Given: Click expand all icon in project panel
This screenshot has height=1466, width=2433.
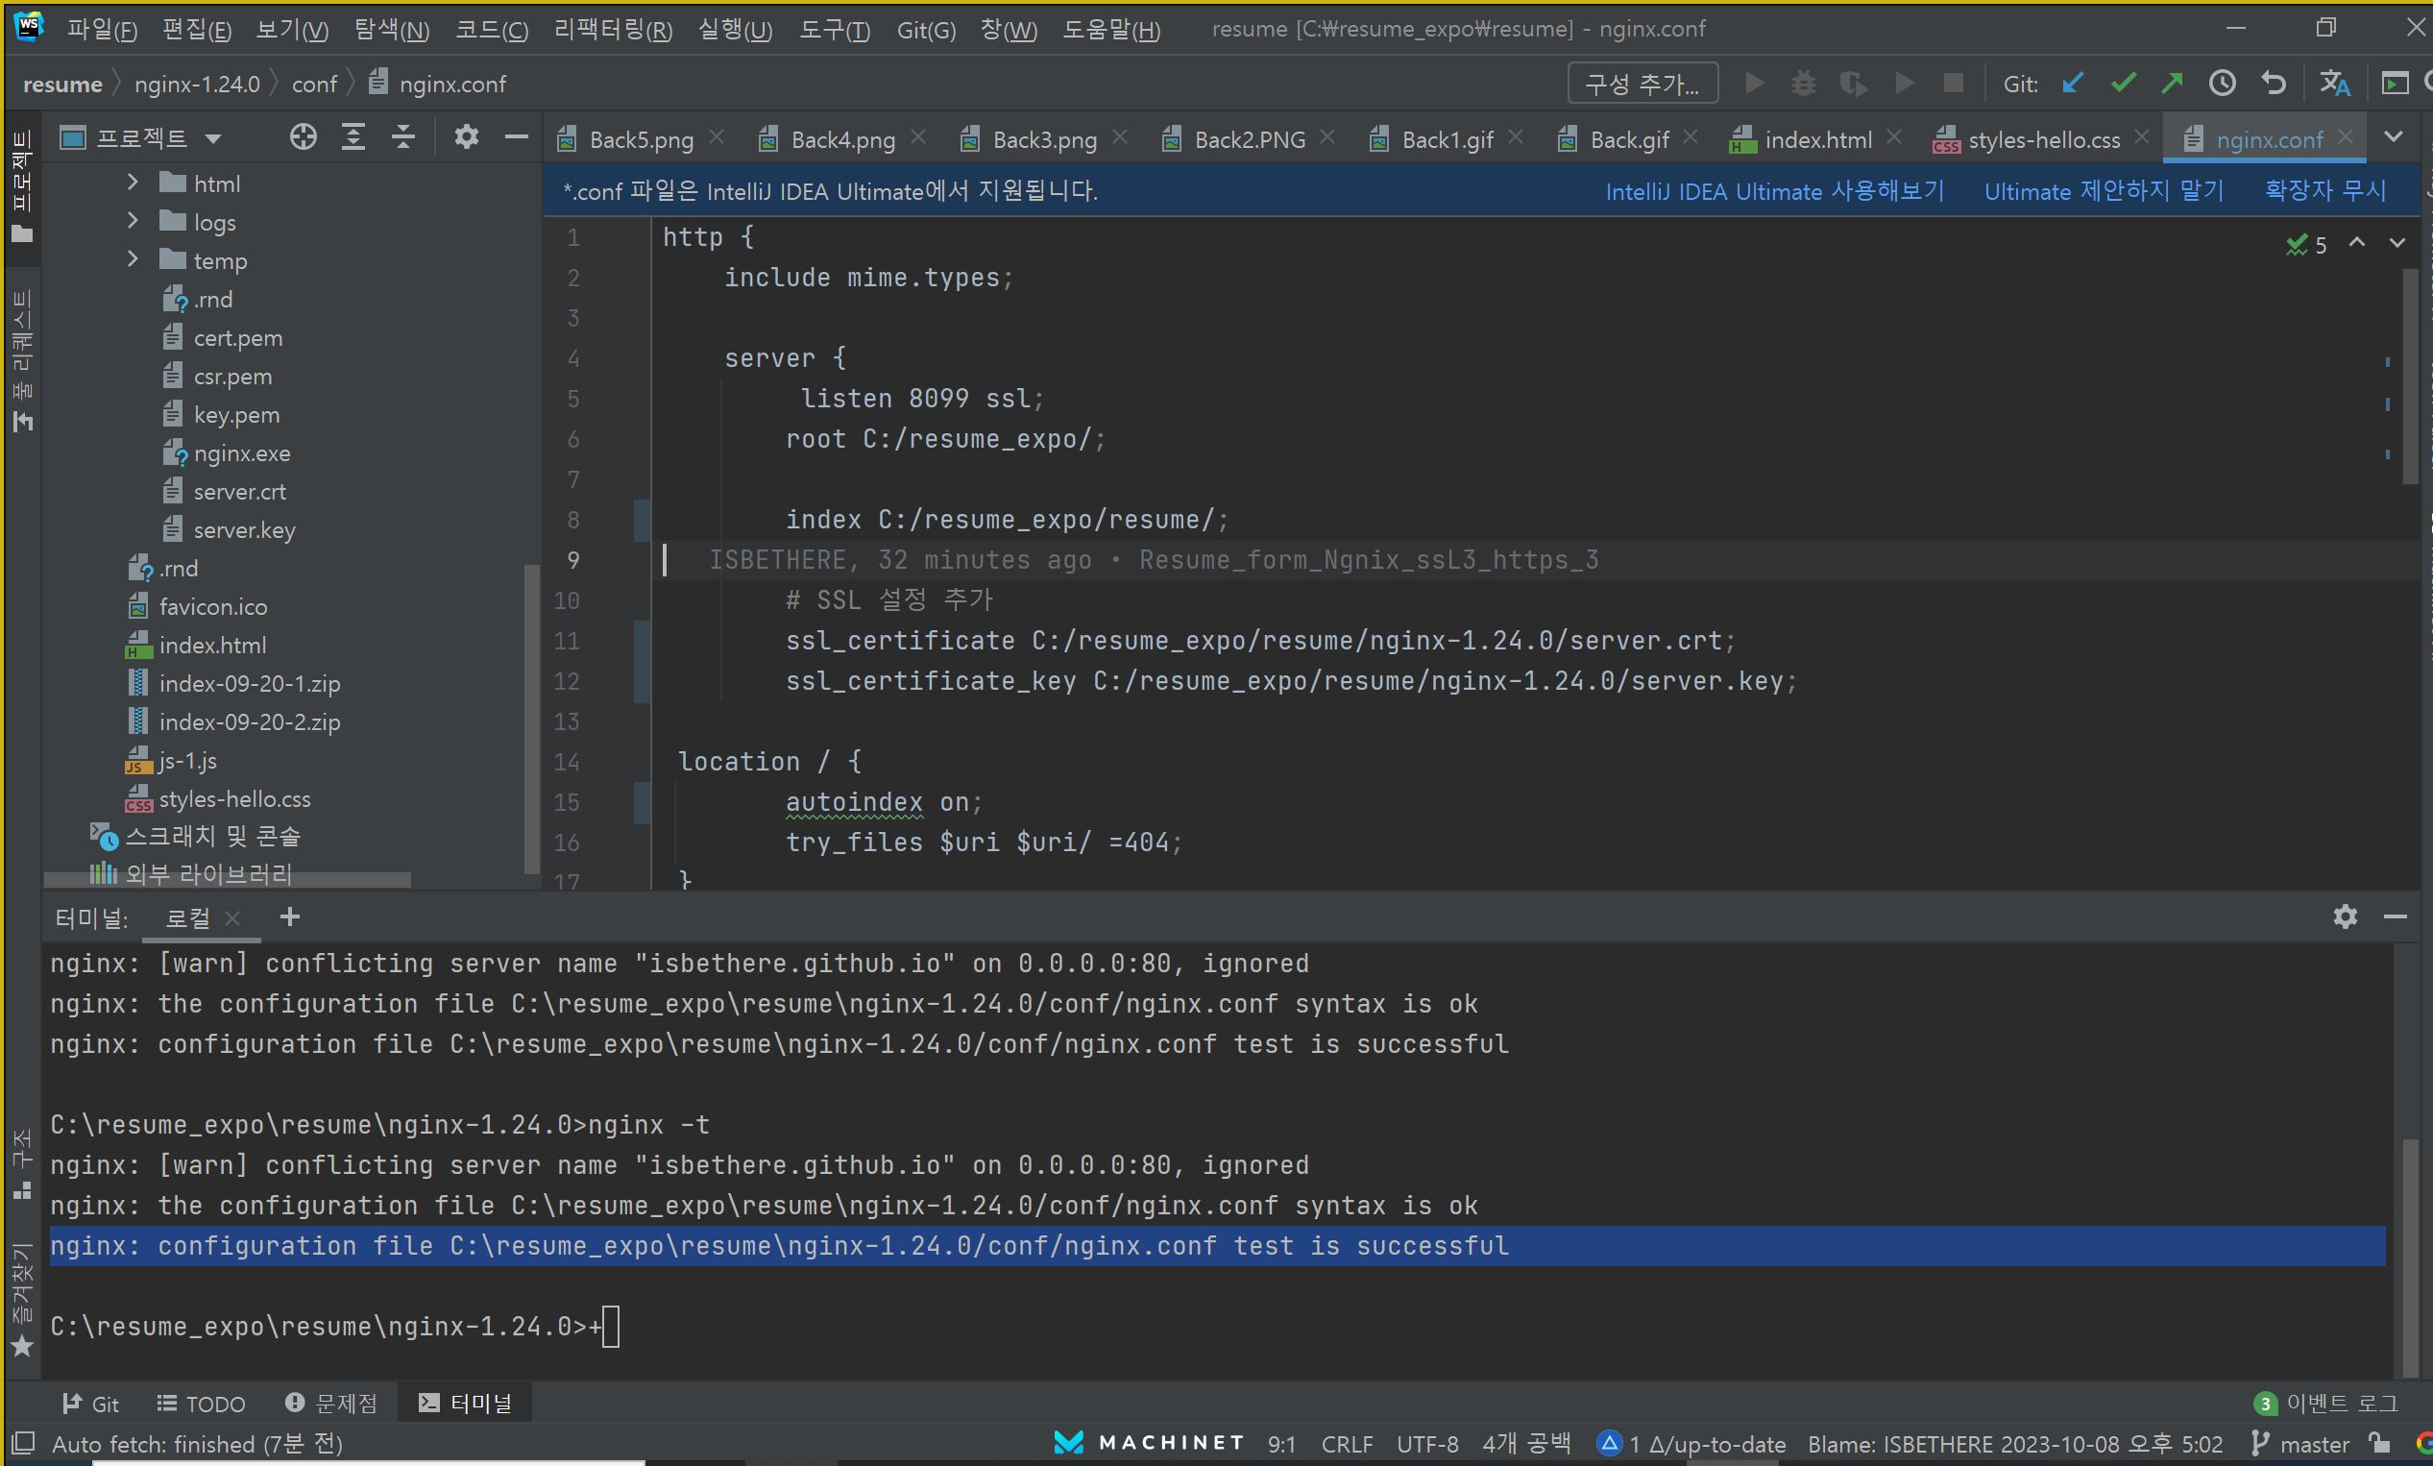Looking at the screenshot, I should [353, 137].
